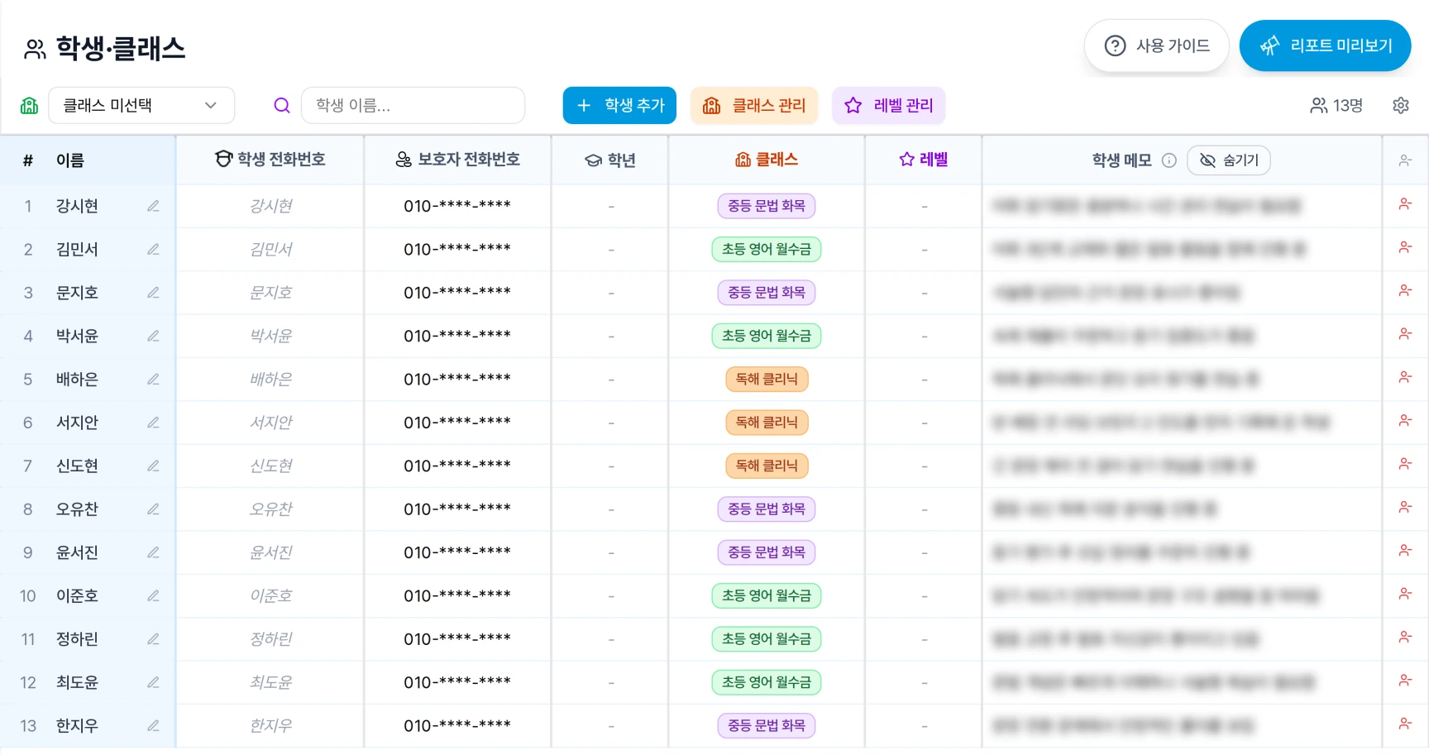Open class tag 독해 클리닉 for 배하은
Image resolution: width=1429 pixels, height=755 pixels.
pyautogui.click(x=767, y=380)
